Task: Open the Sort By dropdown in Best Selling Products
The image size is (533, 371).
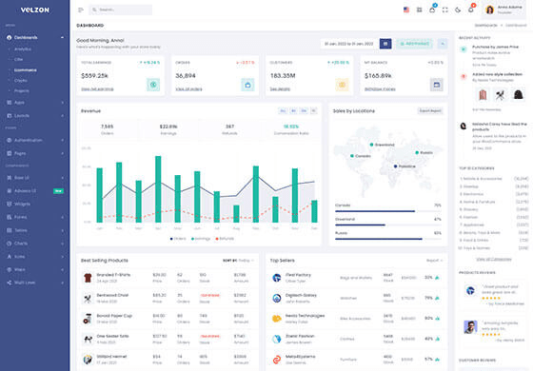Action: click(238, 261)
